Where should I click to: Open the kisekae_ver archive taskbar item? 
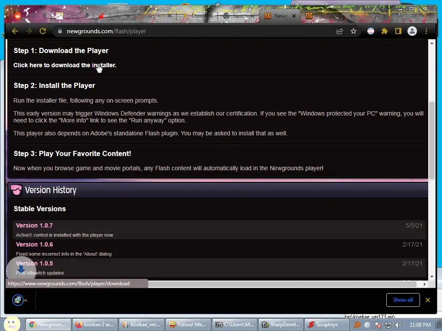[141, 325]
